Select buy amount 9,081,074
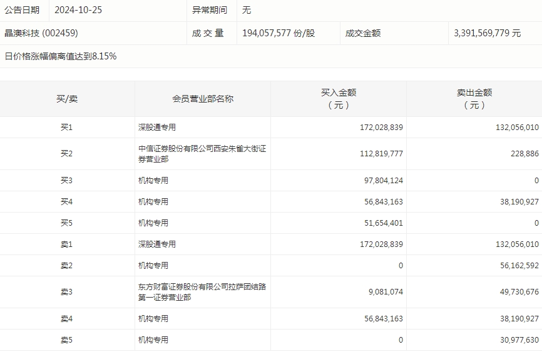Viewport: 542px width, 352px height. [386, 292]
